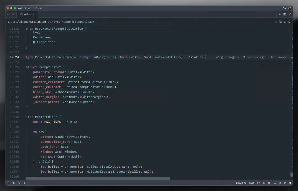Open selection options I-beam icon in toolbar
This screenshot has height=191, width=298.
pos(285,22)
